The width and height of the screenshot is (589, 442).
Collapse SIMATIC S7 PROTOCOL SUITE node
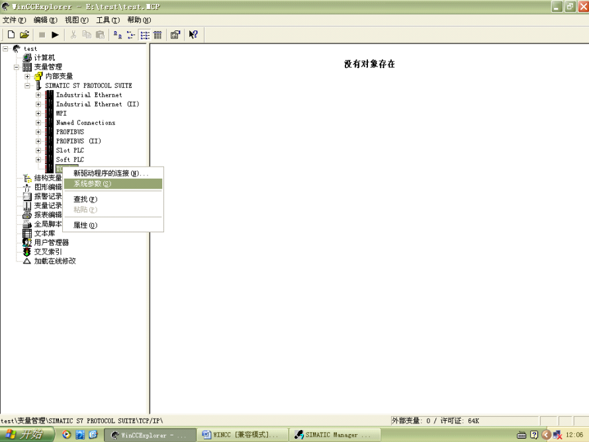(x=27, y=85)
